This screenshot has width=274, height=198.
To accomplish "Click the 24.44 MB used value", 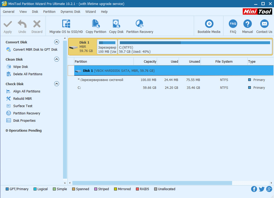I will (171, 80).
